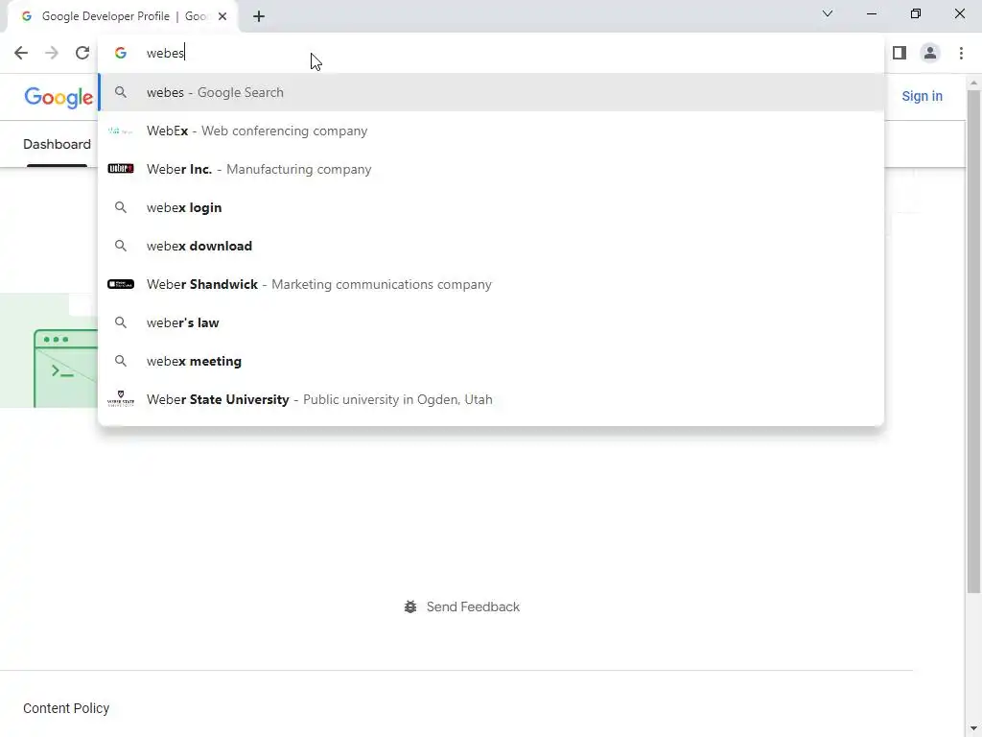The height and width of the screenshot is (737, 982).
Task: Open the Chrome profile avatar icon
Action: 930,54
